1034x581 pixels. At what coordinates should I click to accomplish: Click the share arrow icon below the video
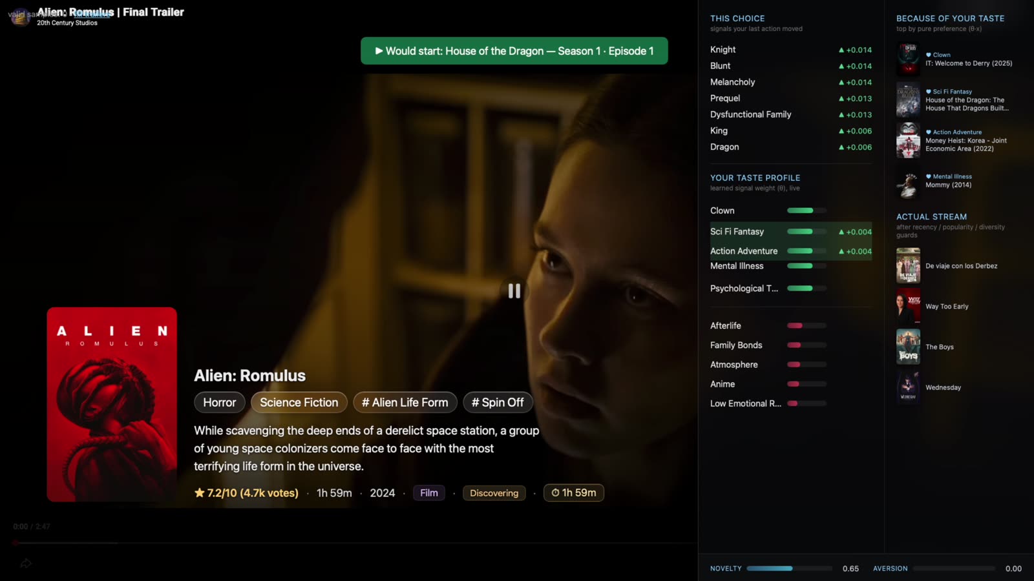(26, 564)
